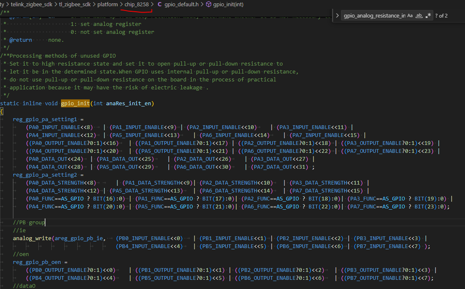Toggle Match Whole Word (ab) option
465x289 pixels.
[419, 16]
